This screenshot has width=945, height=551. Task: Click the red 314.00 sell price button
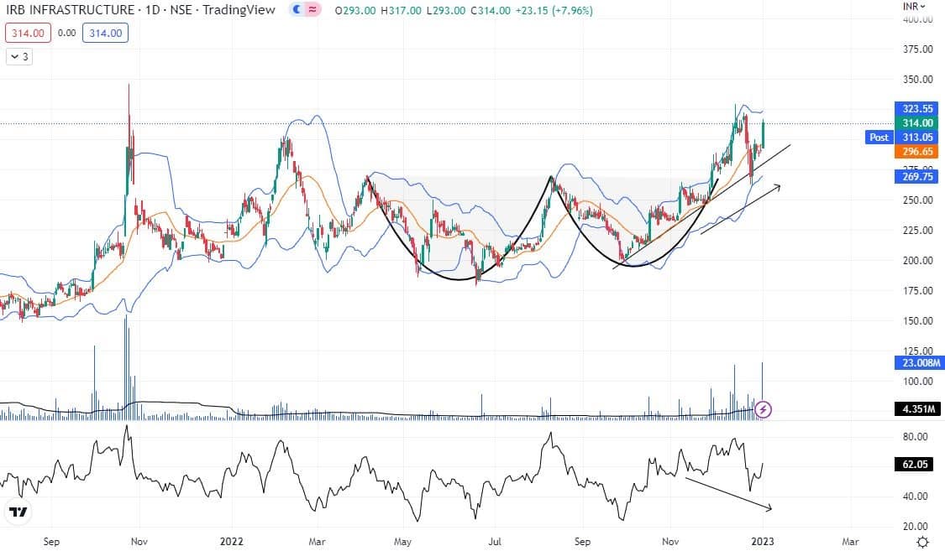pyautogui.click(x=29, y=34)
